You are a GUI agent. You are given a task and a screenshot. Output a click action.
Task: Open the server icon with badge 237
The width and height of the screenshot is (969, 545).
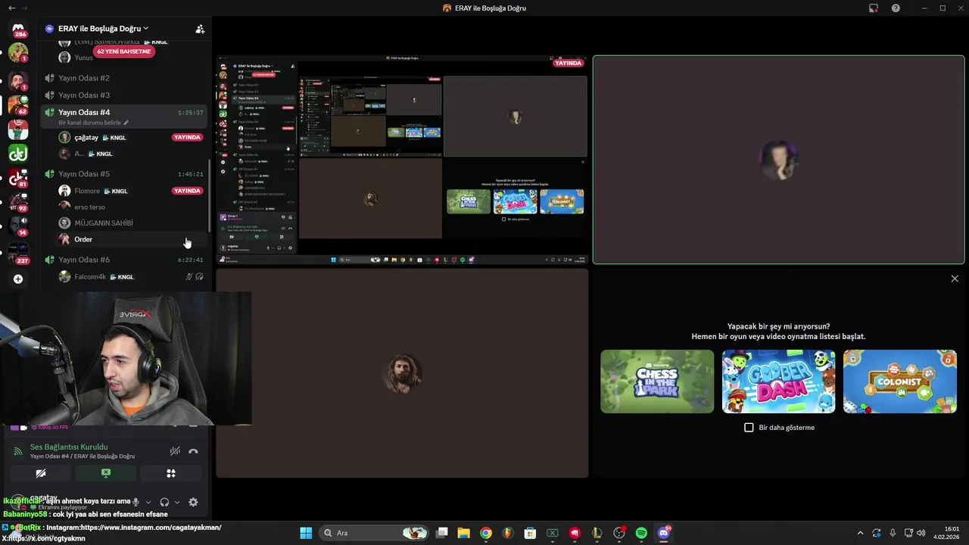tap(18, 252)
